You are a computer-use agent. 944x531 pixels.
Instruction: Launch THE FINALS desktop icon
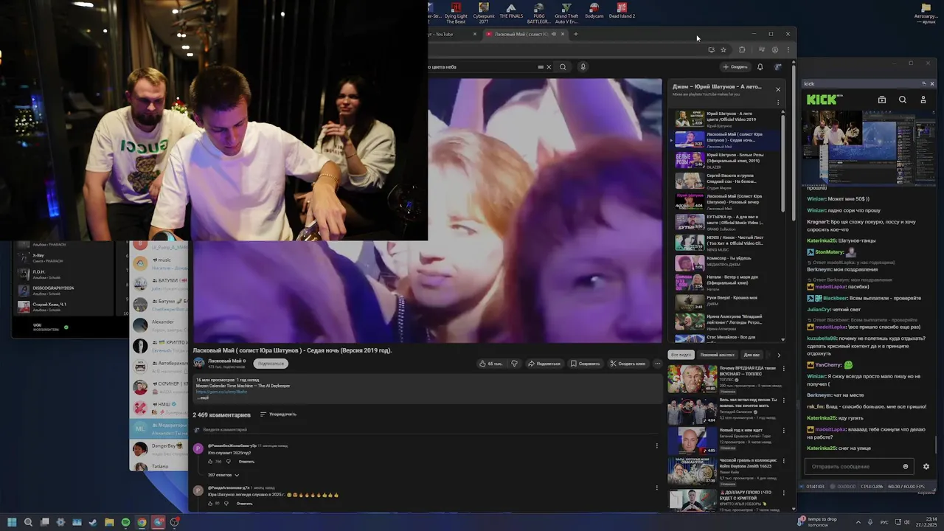pos(511,10)
